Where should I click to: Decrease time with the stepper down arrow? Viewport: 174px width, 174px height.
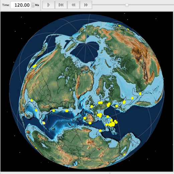33,6
